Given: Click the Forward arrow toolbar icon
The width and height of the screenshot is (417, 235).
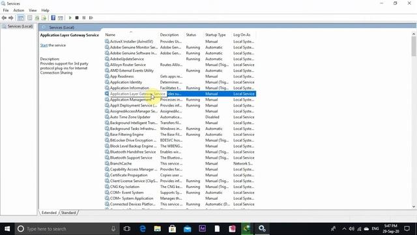Looking at the screenshot, I should [11, 18].
